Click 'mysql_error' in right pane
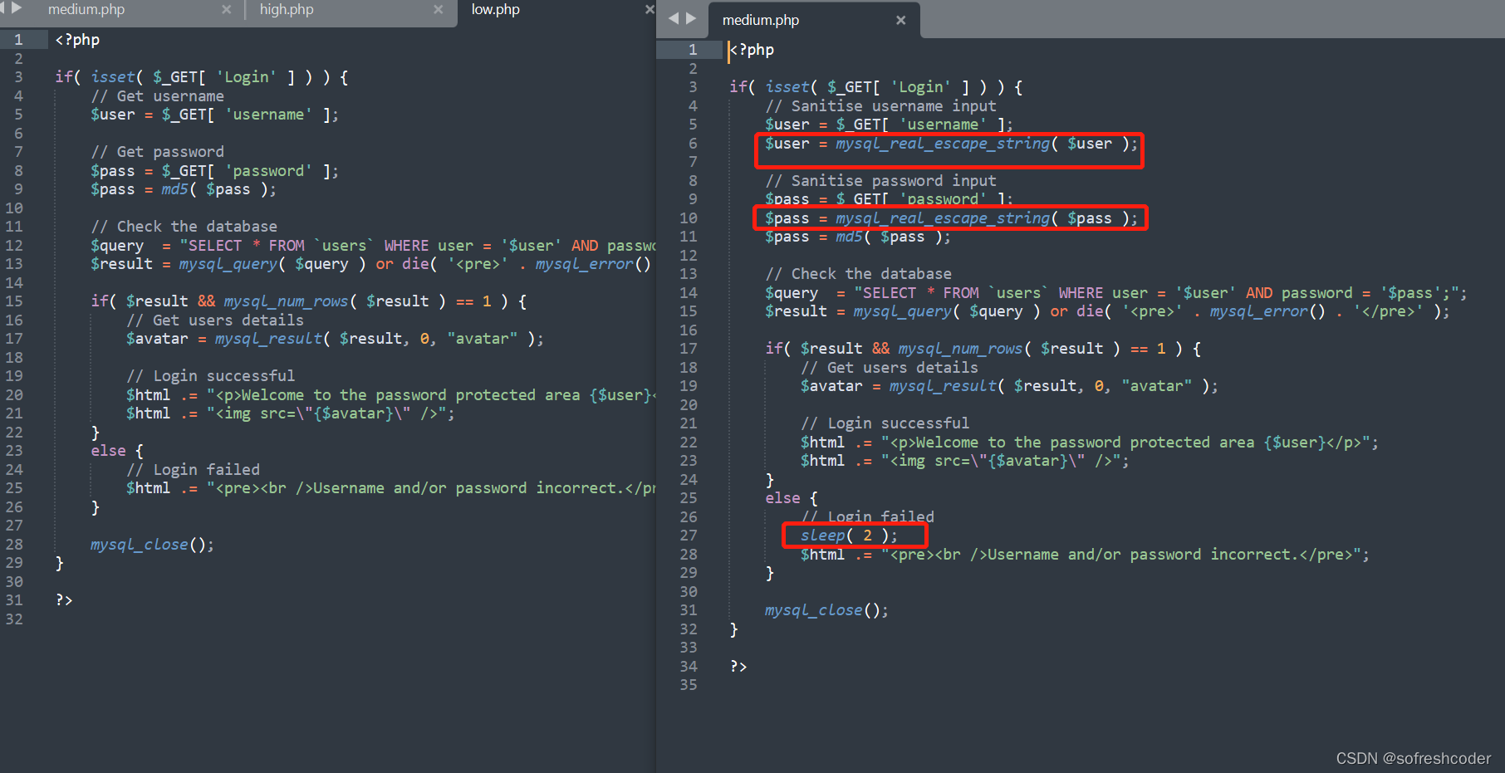Screen dimensions: 1505x773 1258,311
